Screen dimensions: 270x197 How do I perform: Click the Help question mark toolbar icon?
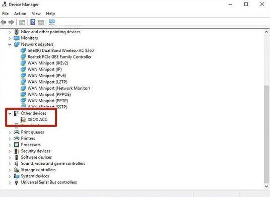click(33, 22)
